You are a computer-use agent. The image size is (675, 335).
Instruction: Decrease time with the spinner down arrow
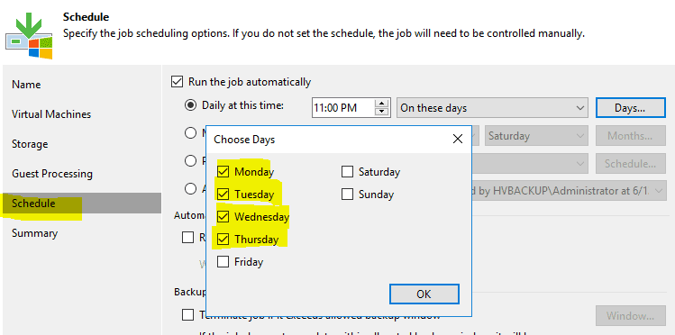click(x=381, y=112)
